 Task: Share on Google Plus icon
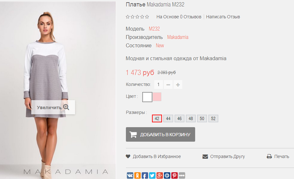pos(160,175)
